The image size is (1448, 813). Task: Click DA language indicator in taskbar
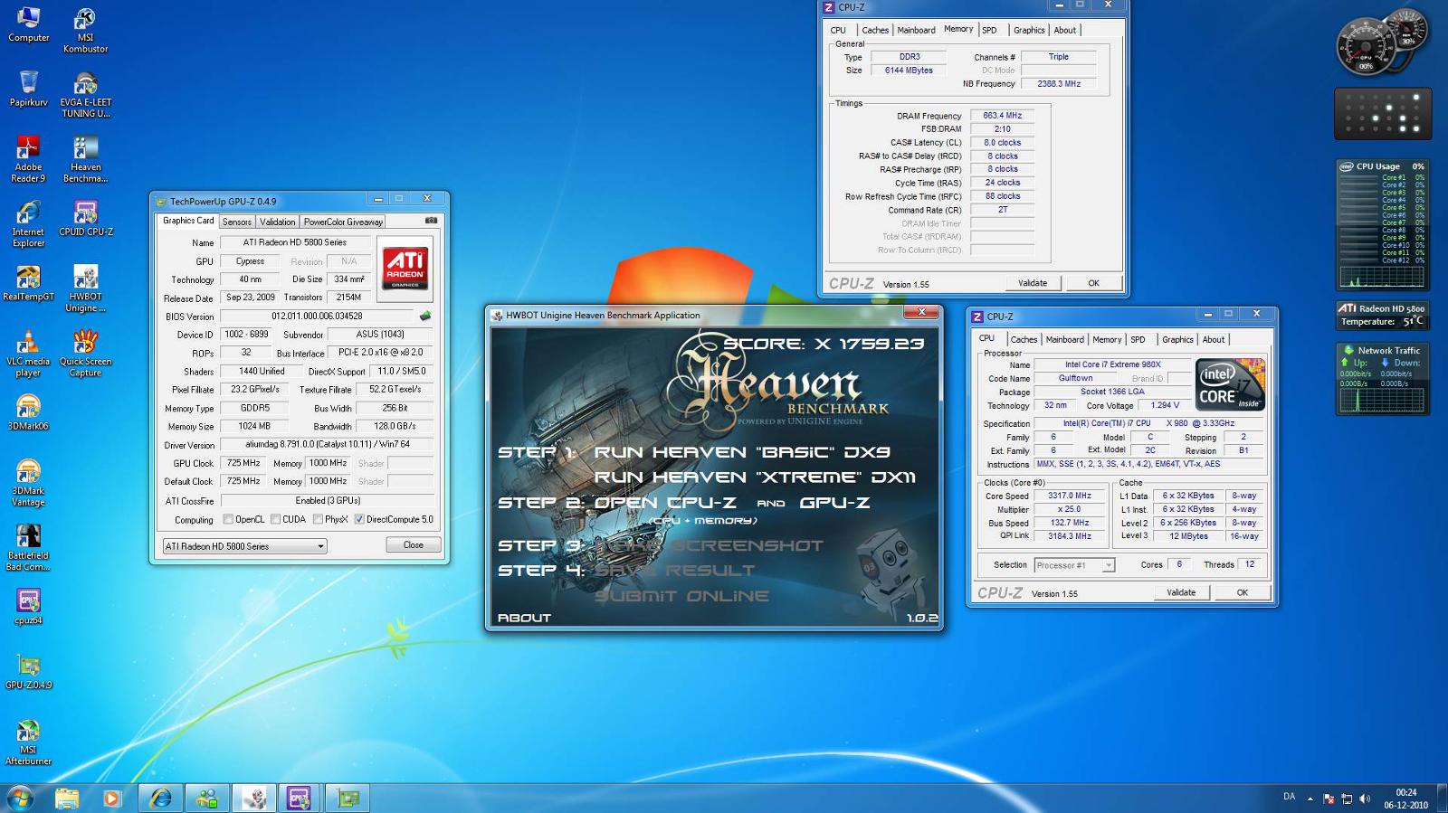[x=1289, y=797]
